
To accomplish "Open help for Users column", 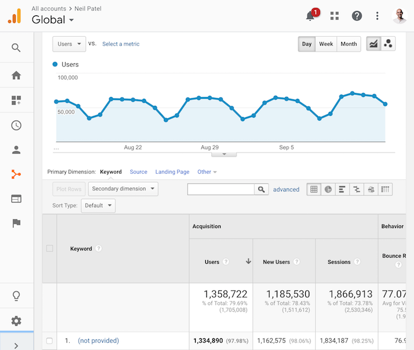I will coord(226,261).
